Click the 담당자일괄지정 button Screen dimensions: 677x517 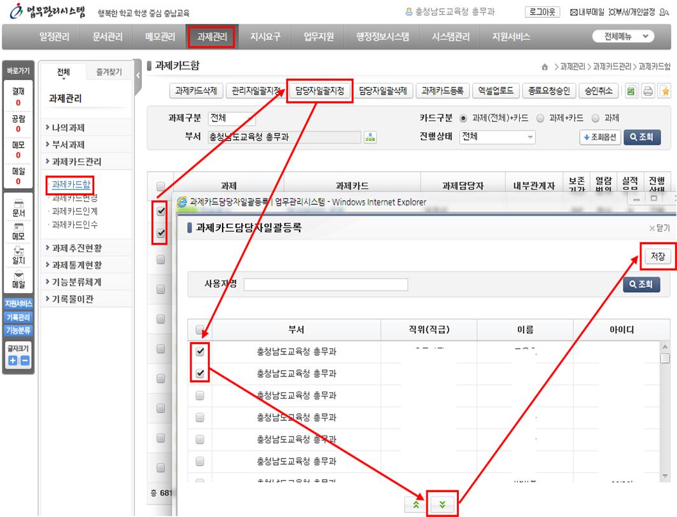(x=319, y=91)
